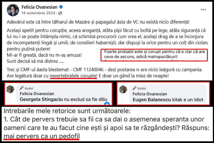This screenshot has height=143, width=214.
Task: Click the underlined 'nevertebratele corupte' text
Action: pos(73,76)
